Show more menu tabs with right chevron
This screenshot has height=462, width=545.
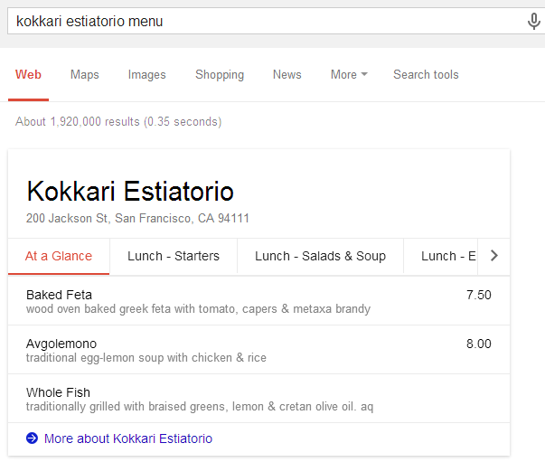coord(493,256)
